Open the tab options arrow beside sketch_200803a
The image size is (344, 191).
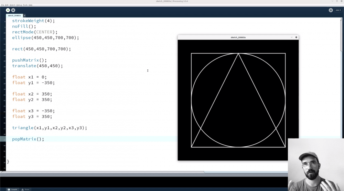[24, 15]
